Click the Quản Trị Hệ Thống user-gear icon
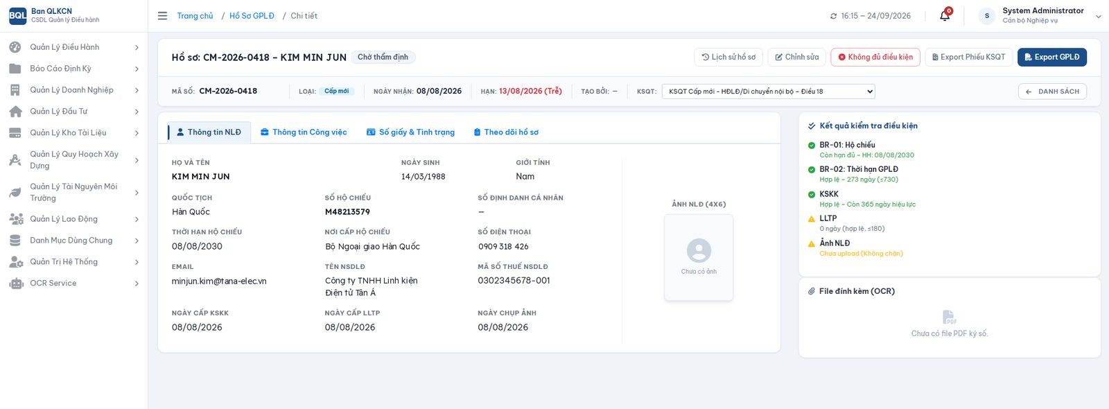The height and width of the screenshot is (409, 1109). pyautogui.click(x=16, y=262)
